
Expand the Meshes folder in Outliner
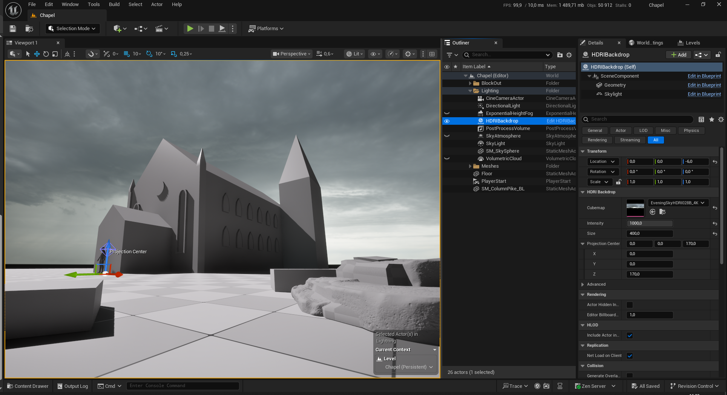click(x=470, y=166)
